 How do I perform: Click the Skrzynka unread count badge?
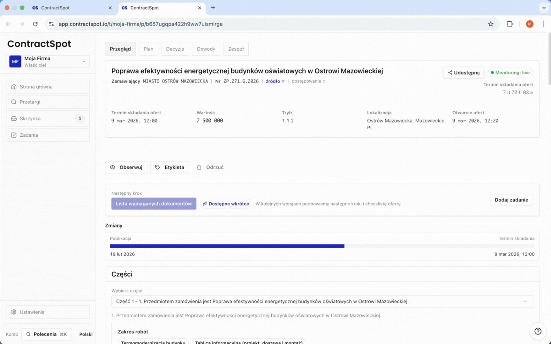click(80, 118)
